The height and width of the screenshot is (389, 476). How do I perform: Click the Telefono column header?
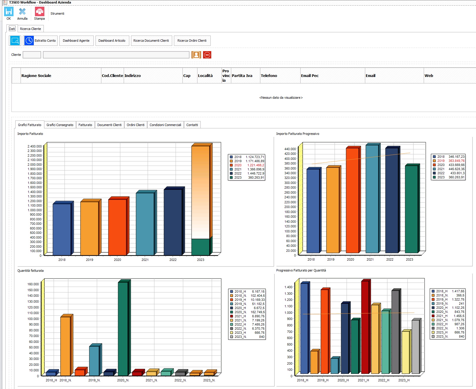tap(280, 76)
